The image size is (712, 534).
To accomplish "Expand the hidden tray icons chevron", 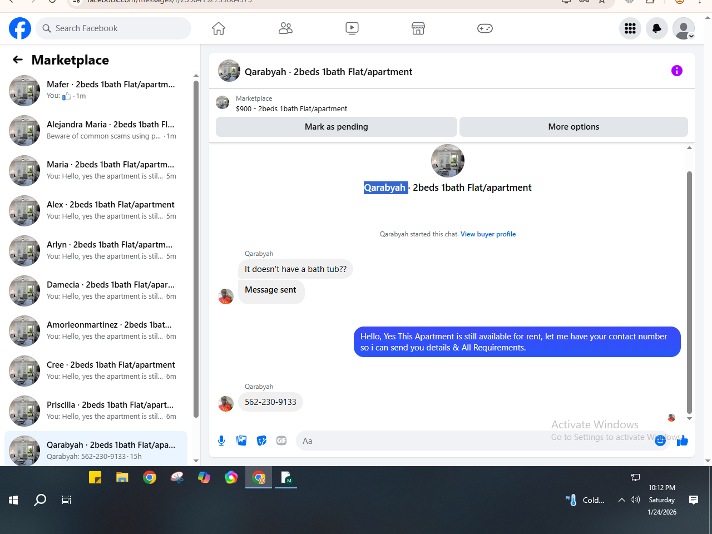I will [622, 500].
